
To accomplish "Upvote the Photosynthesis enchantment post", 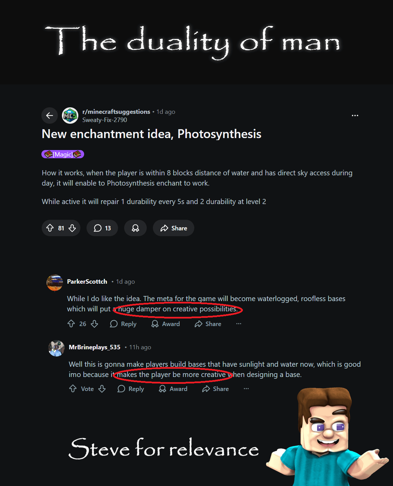I will [50, 228].
